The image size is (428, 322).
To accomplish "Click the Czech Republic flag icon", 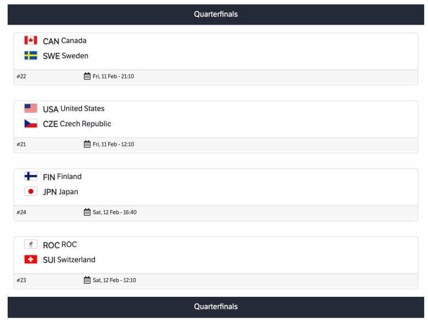I will point(31,123).
